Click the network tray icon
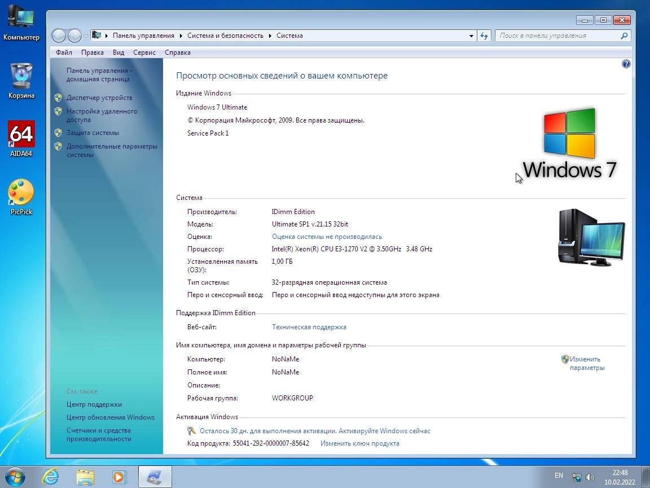650x488 pixels. pos(576,477)
